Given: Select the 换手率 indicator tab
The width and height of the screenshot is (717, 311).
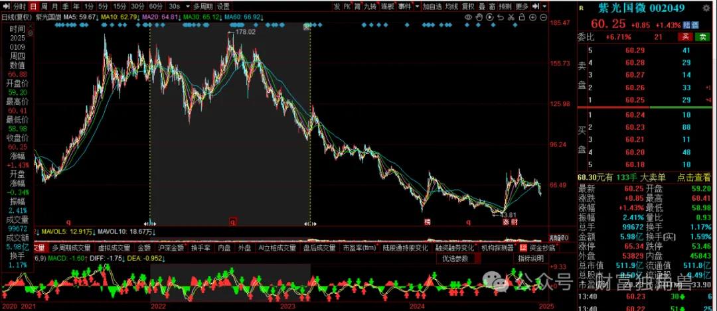Looking at the screenshot, I should [x=200, y=248].
